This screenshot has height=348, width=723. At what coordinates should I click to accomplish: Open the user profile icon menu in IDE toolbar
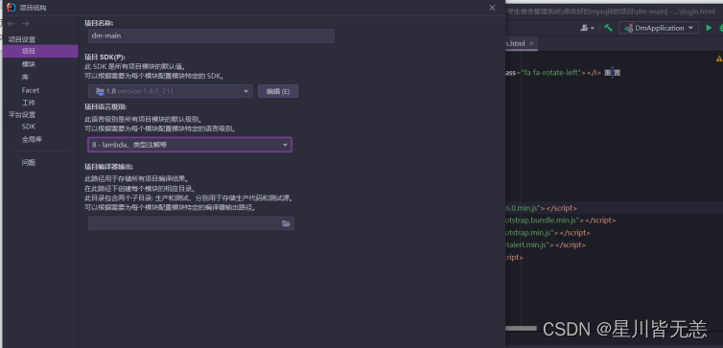click(x=587, y=28)
